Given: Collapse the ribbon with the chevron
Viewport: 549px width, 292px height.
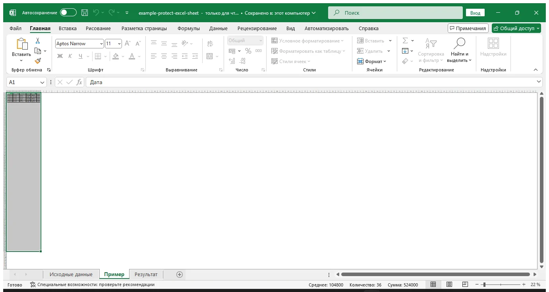Looking at the screenshot, I should 535,70.
